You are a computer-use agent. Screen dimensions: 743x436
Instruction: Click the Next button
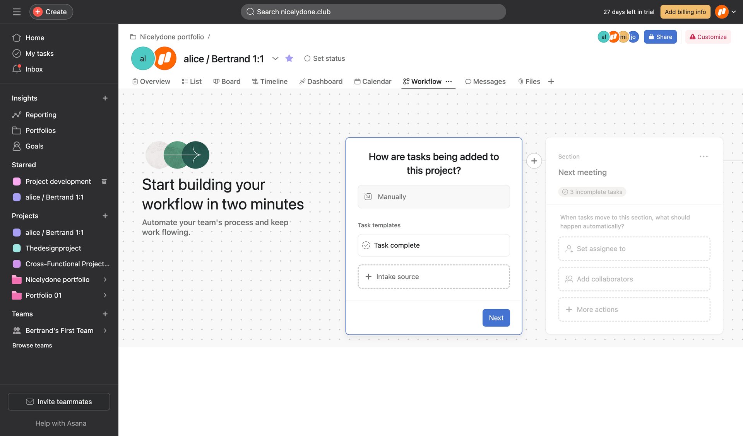pyautogui.click(x=496, y=317)
